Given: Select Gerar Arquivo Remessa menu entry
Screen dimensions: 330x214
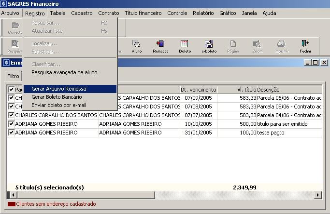Looking at the screenshot, I should point(59,89).
